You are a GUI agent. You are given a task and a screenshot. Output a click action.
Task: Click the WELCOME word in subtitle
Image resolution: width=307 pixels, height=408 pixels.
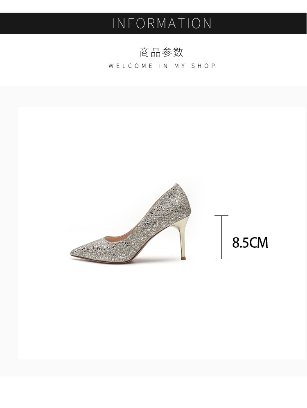point(131,66)
